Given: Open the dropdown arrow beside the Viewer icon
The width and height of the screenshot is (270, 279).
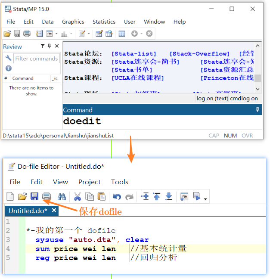Looking at the screenshot, I should 56,34.
